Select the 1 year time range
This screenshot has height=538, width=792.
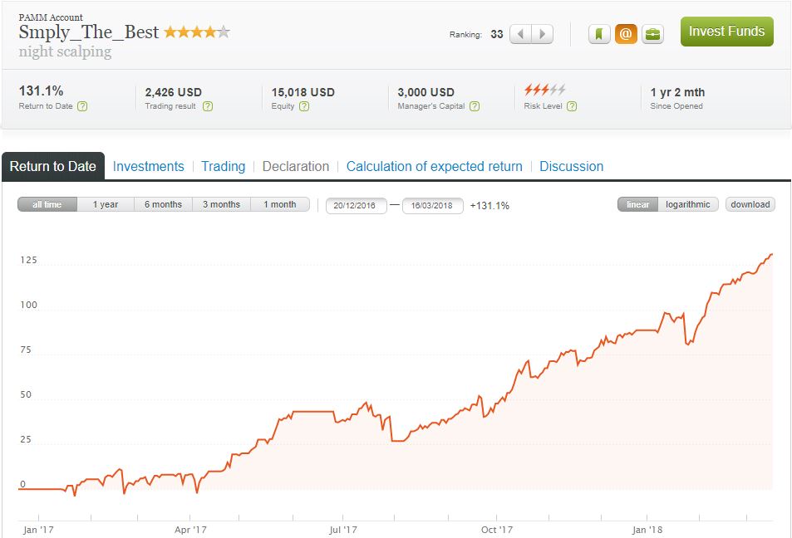[x=106, y=204]
